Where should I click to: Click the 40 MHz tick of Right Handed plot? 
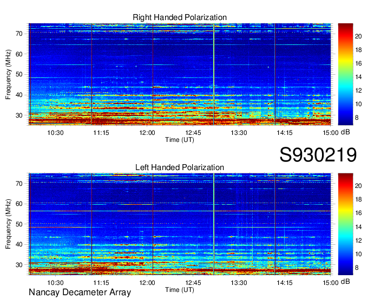(x=19, y=95)
